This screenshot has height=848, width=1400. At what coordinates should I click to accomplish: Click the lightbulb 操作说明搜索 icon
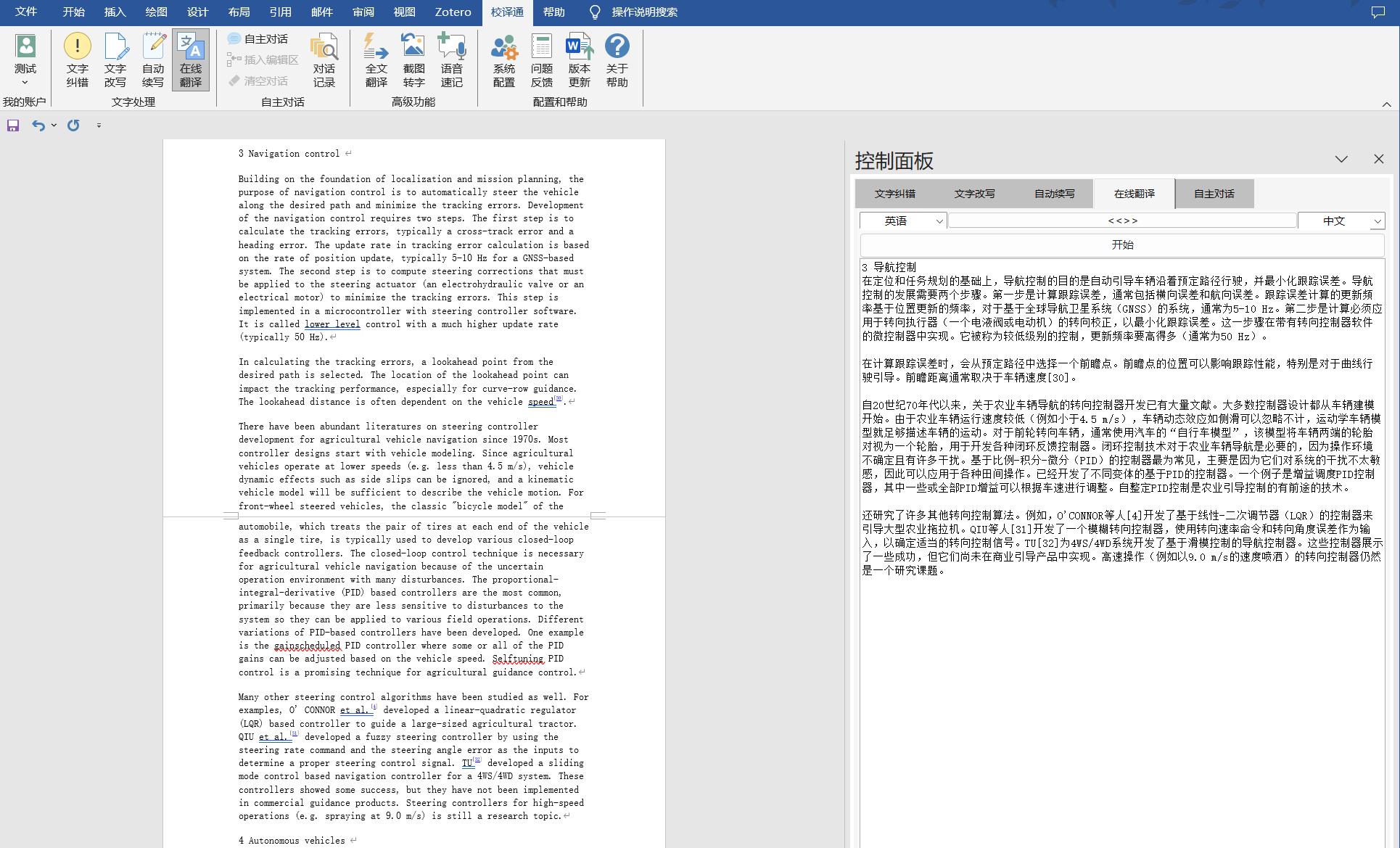595,12
